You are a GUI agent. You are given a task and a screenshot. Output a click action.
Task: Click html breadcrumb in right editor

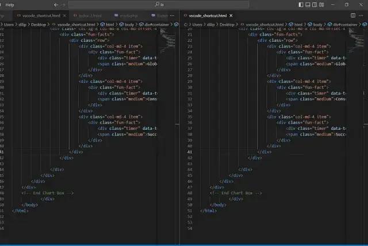click(298, 25)
